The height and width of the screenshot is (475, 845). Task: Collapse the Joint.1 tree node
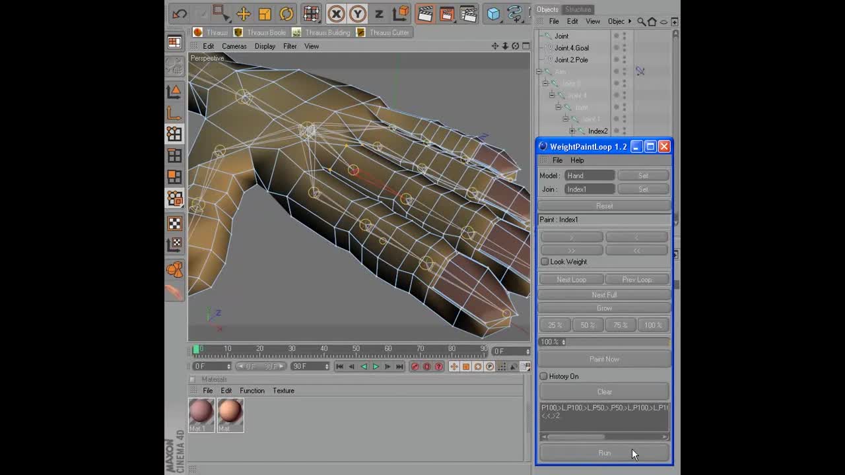[565, 119]
